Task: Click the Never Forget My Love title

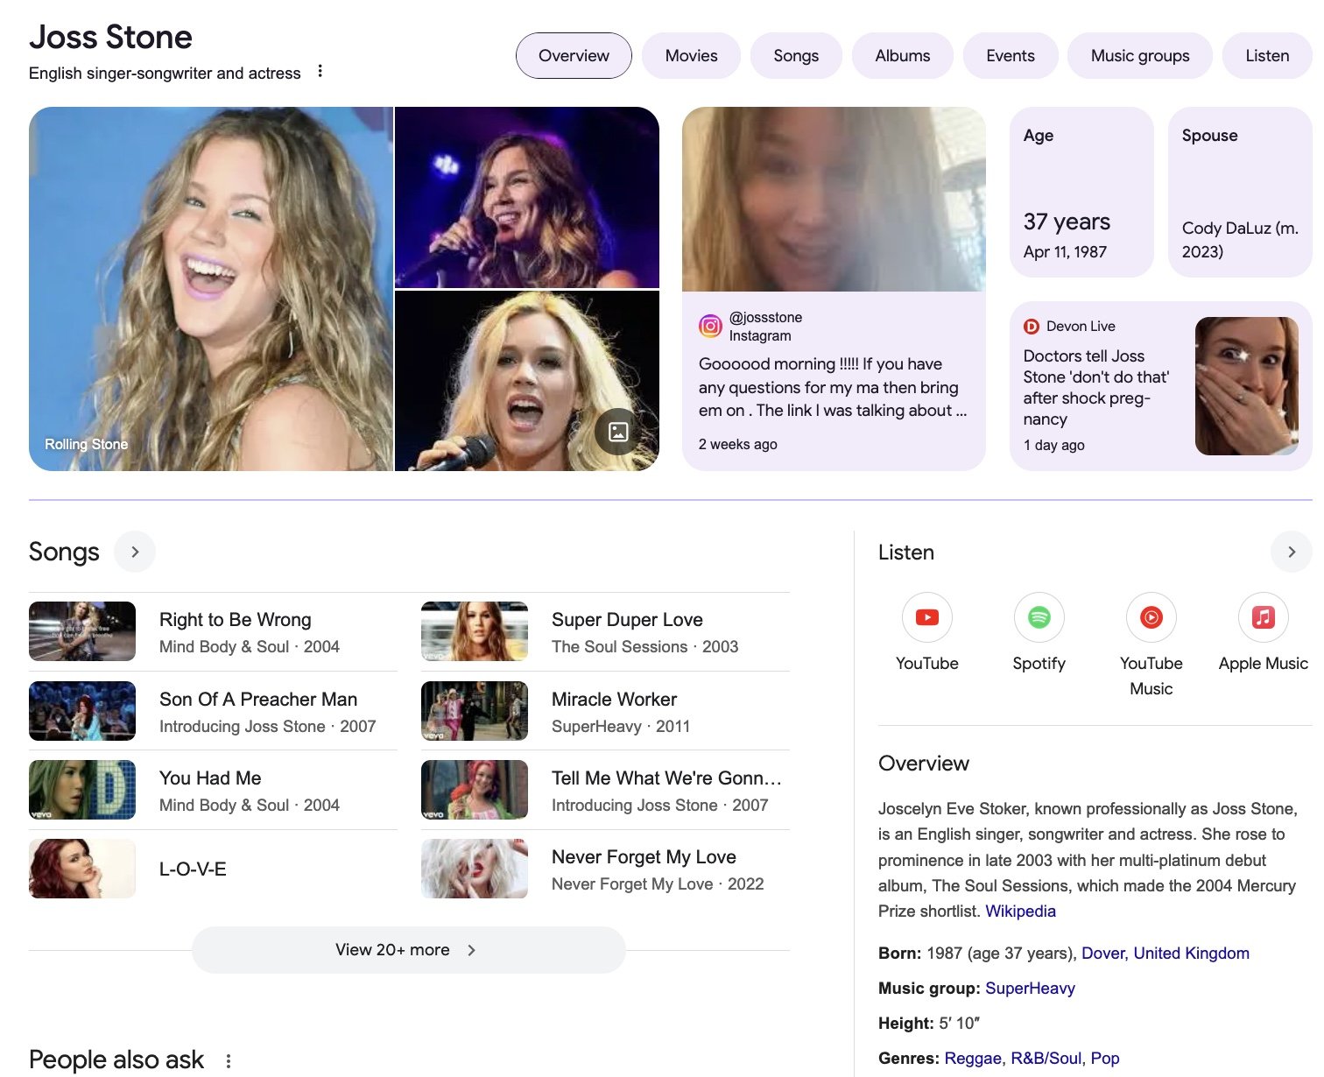Action: [x=644, y=857]
